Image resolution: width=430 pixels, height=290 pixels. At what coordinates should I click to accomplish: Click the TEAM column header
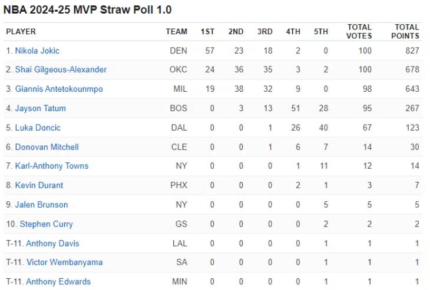176,32
